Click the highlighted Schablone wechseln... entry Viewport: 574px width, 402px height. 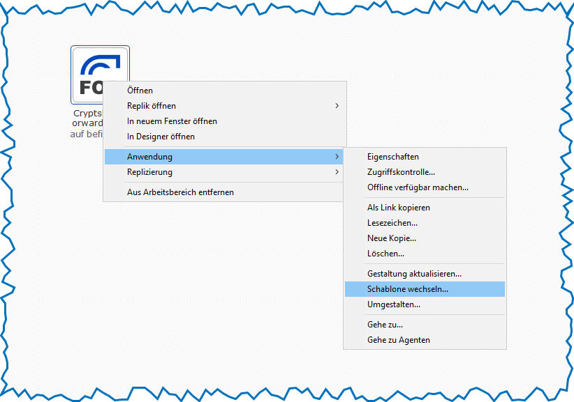(x=408, y=289)
